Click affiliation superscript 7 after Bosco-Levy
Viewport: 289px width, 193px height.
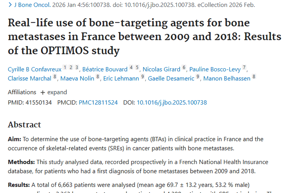[x=244, y=68]
